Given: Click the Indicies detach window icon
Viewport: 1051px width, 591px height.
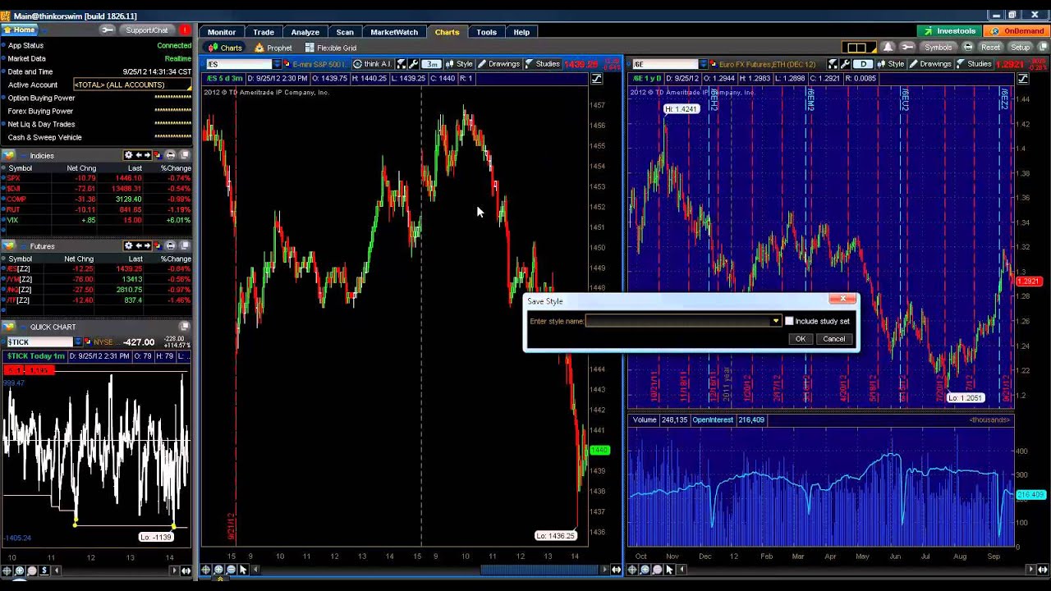Looking at the screenshot, I should click(185, 155).
